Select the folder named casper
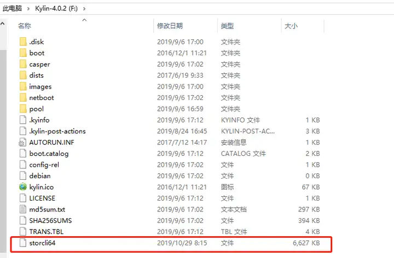This screenshot has width=394, height=258. [x=40, y=64]
